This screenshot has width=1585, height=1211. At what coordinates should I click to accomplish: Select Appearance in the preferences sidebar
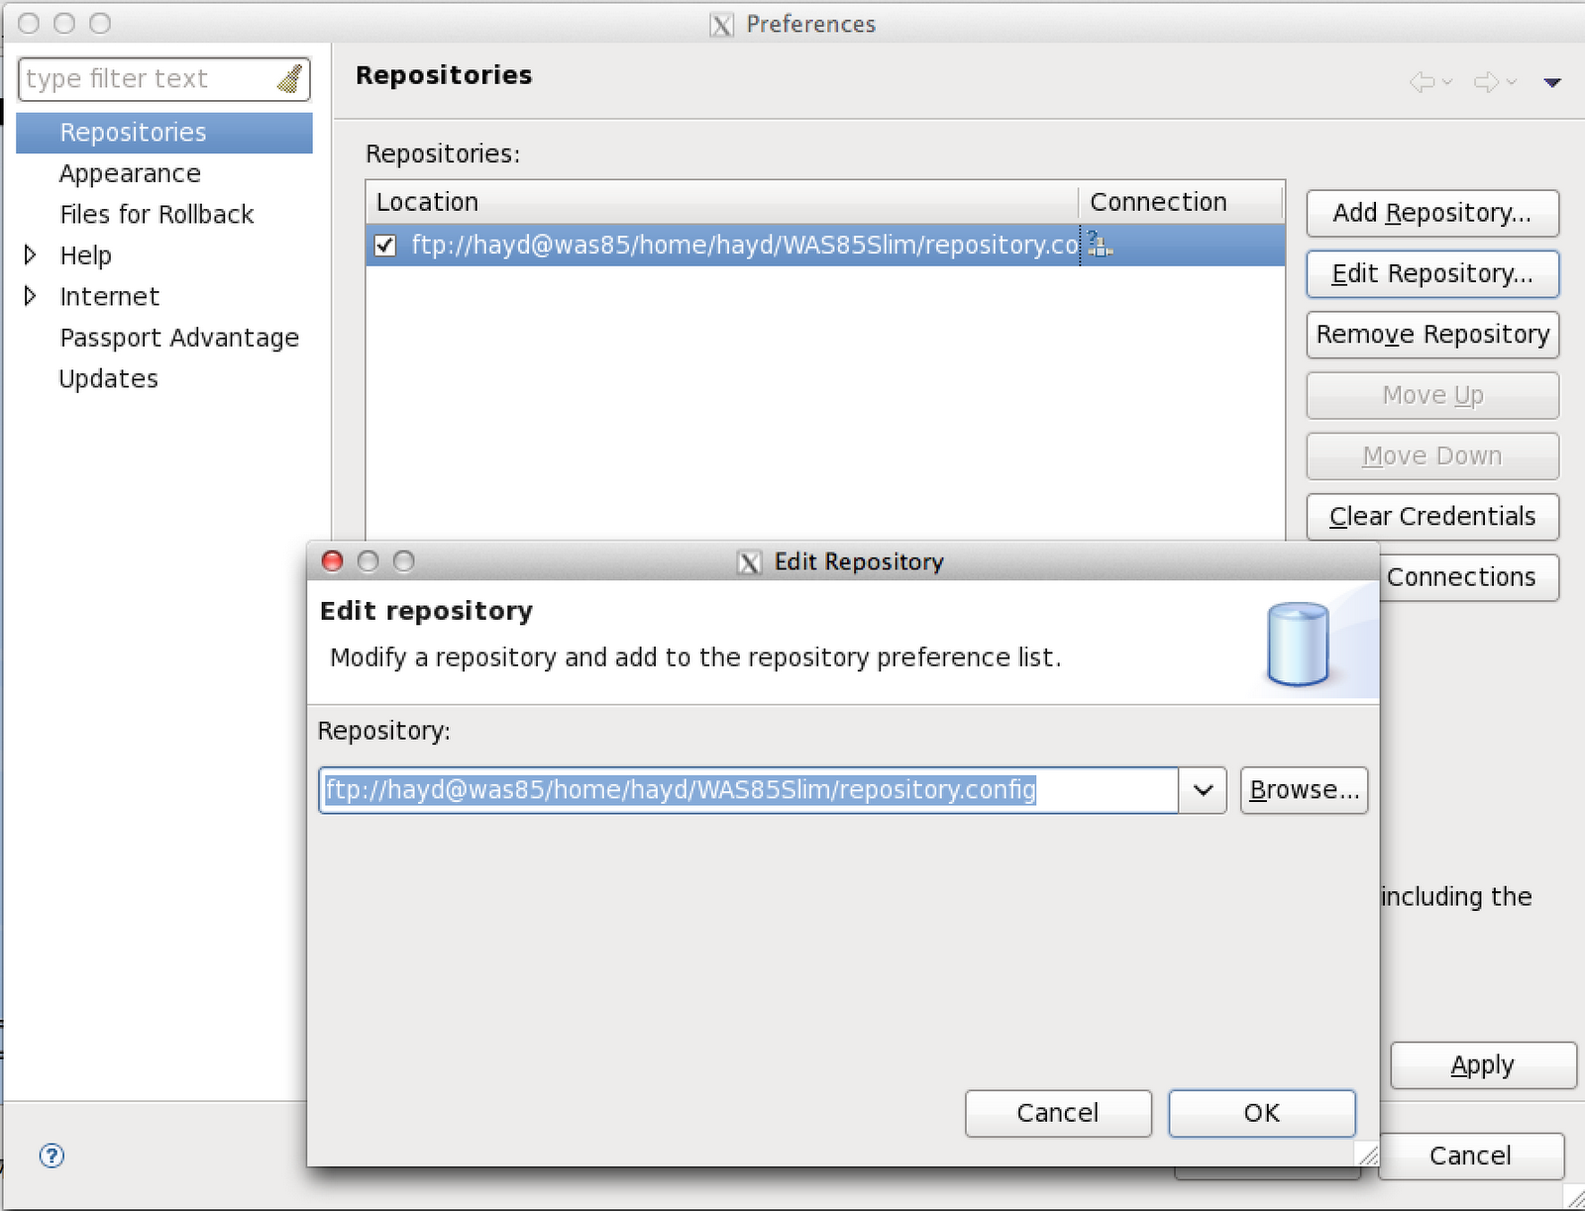click(x=130, y=173)
